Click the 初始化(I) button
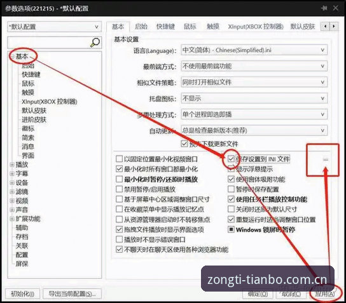346x303 pixels. point(22,293)
